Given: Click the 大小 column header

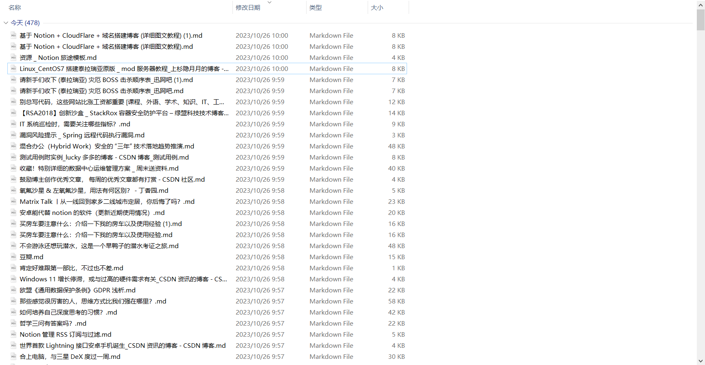Looking at the screenshot, I should [x=377, y=8].
